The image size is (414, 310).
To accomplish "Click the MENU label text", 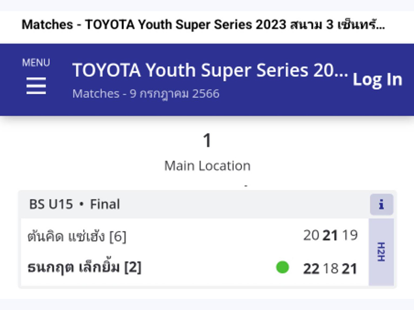I will coord(36,63).
